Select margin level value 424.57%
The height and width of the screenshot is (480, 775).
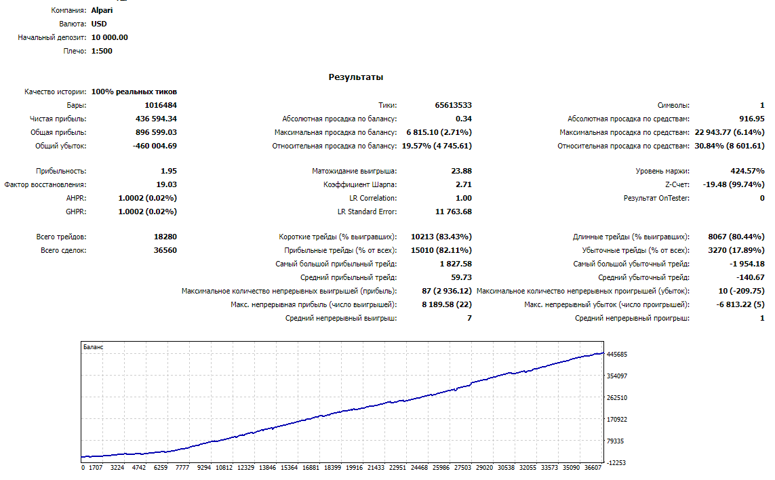747,171
